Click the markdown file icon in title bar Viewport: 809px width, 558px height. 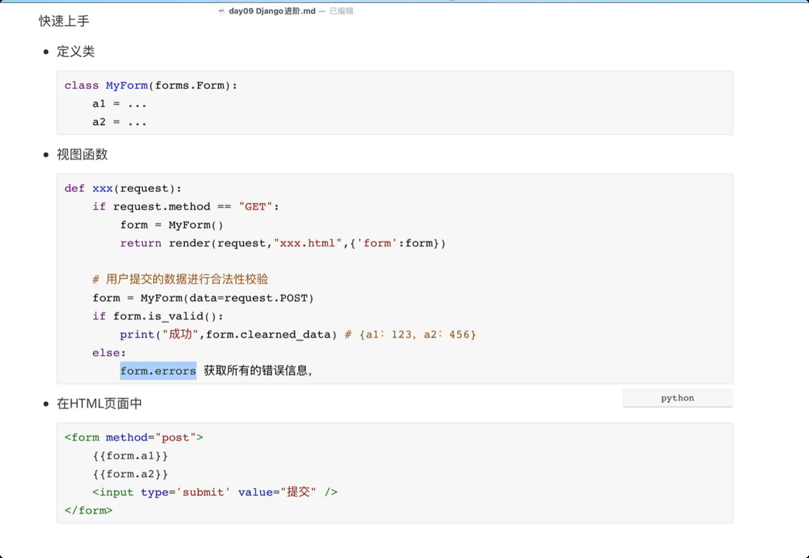point(222,11)
